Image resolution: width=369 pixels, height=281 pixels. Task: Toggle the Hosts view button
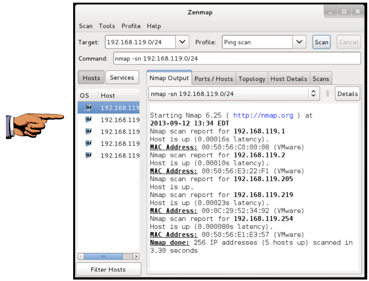click(x=91, y=77)
